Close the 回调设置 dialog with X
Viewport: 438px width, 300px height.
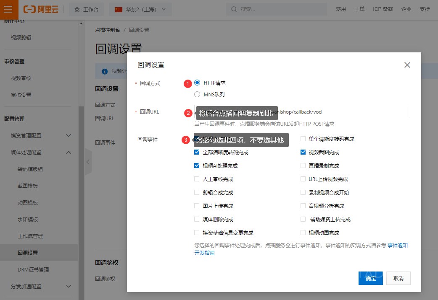(x=407, y=65)
